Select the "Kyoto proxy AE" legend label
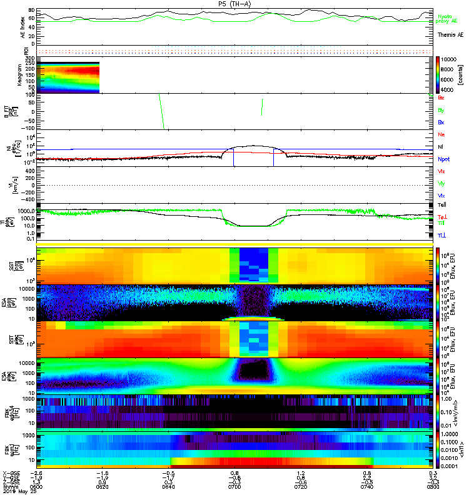This screenshot has width=469, height=500. [446, 19]
